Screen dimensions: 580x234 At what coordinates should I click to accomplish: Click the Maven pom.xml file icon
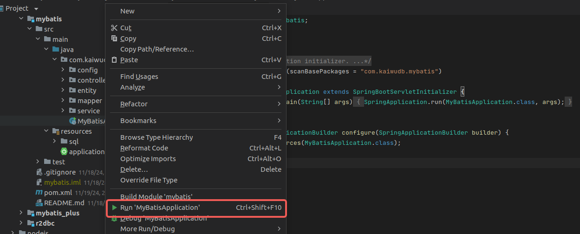tap(39, 192)
